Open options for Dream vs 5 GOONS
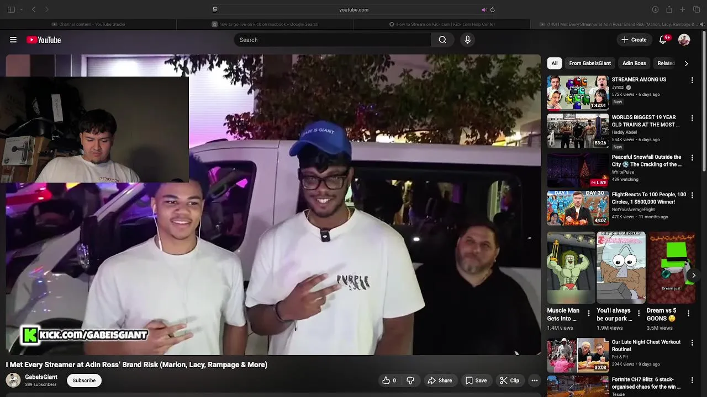Image resolution: width=707 pixels, height=397 pixels. pos(688,313)
